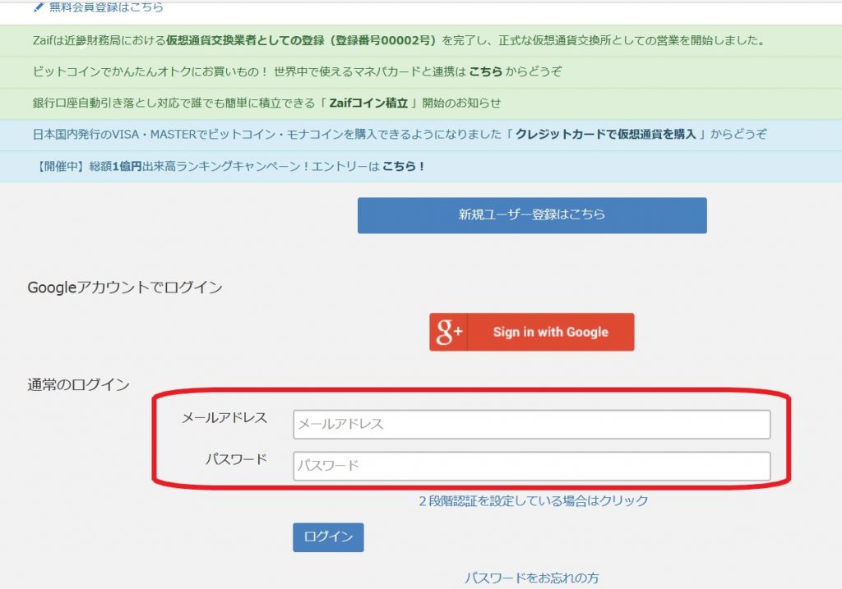842x589 pixels.
Task: Click the メールアドレス field label
Action: coord(224,418)
